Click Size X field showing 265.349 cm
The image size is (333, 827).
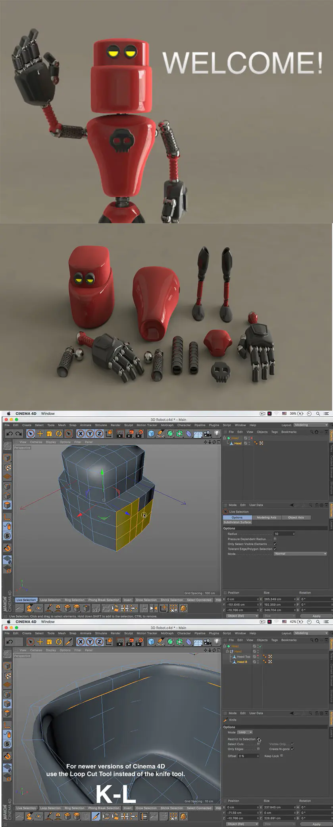pyautogui.click(x=279, y=599)
